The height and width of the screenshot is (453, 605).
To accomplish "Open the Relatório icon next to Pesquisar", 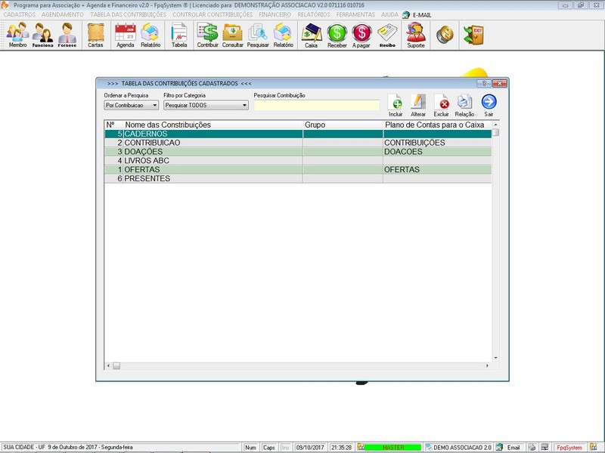I will 283,35.
